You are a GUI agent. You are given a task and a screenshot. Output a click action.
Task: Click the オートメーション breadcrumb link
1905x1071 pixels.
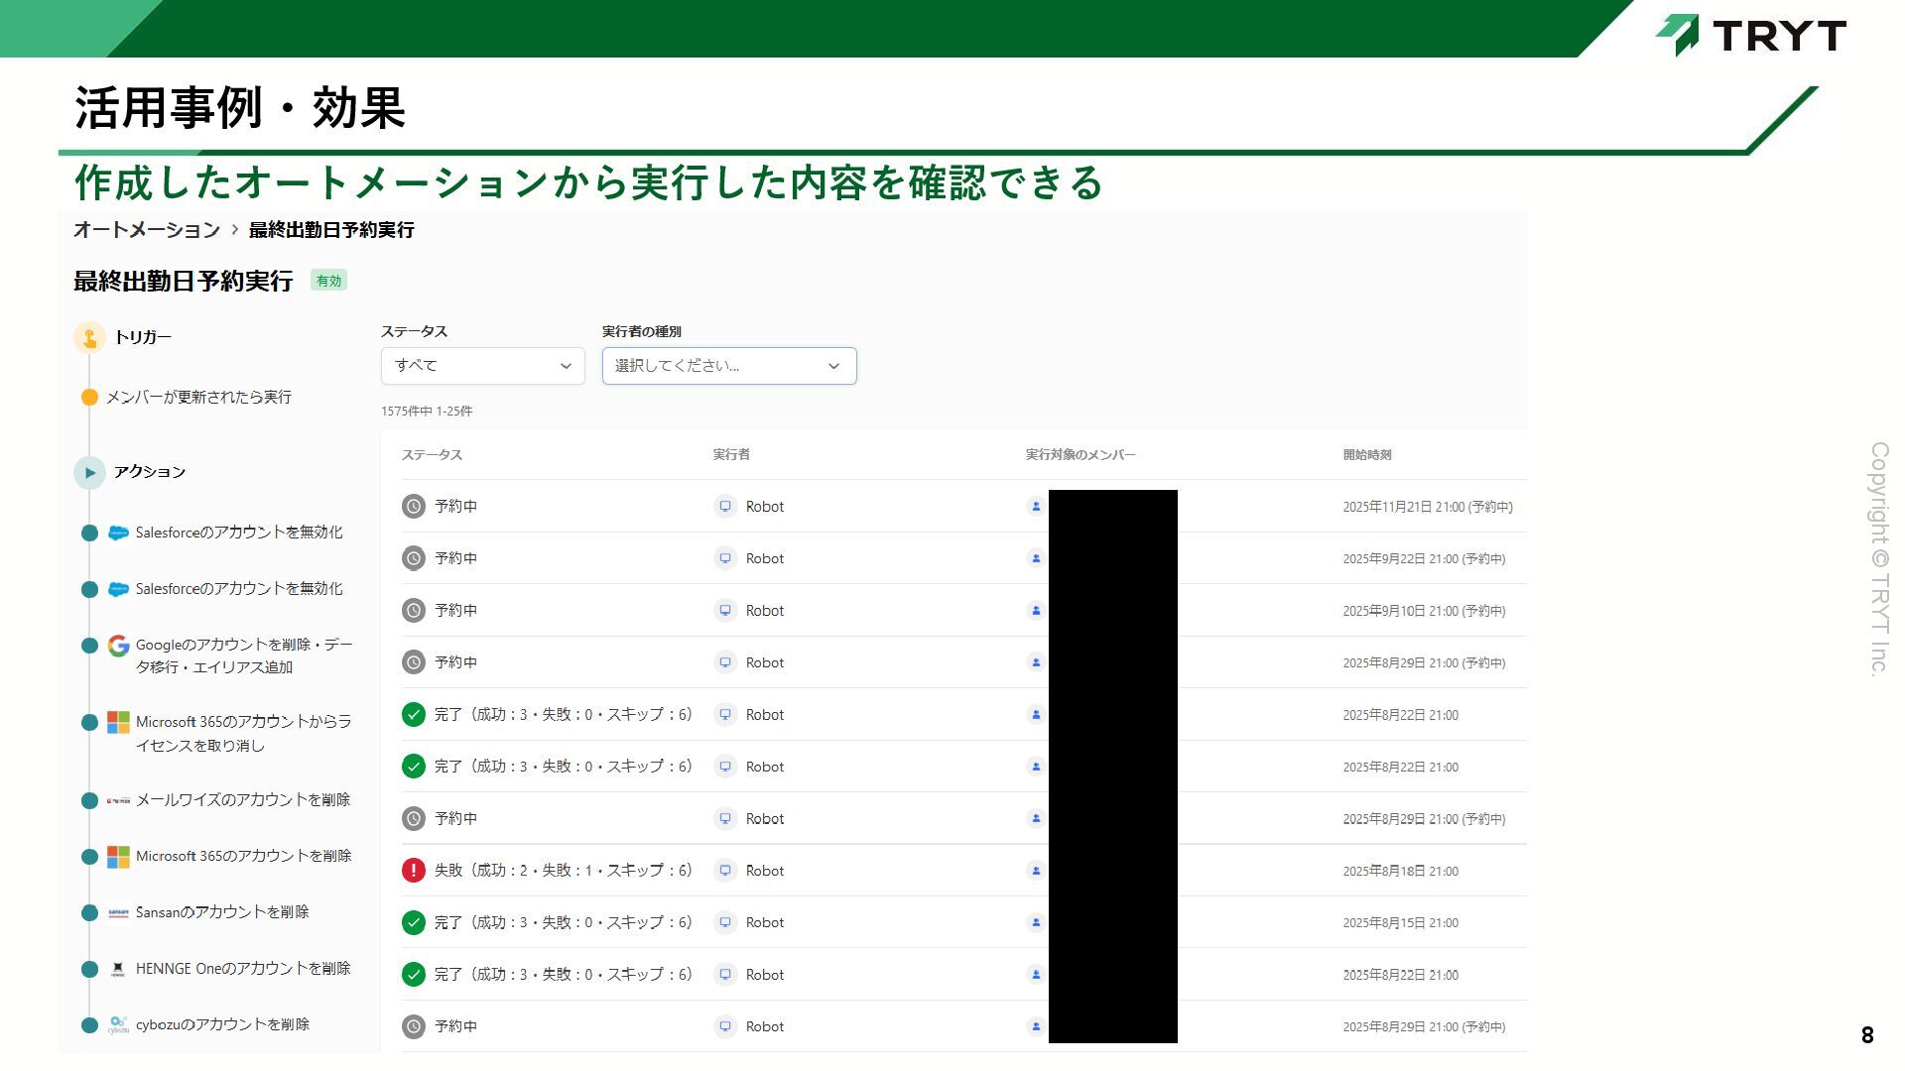click(147, 230)
